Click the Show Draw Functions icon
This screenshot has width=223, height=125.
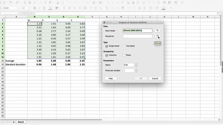(x=182, y=2)
